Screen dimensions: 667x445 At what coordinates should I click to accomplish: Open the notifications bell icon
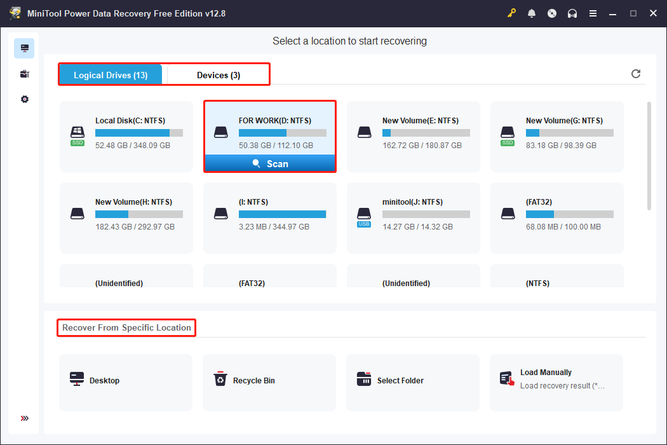(532, 13)
